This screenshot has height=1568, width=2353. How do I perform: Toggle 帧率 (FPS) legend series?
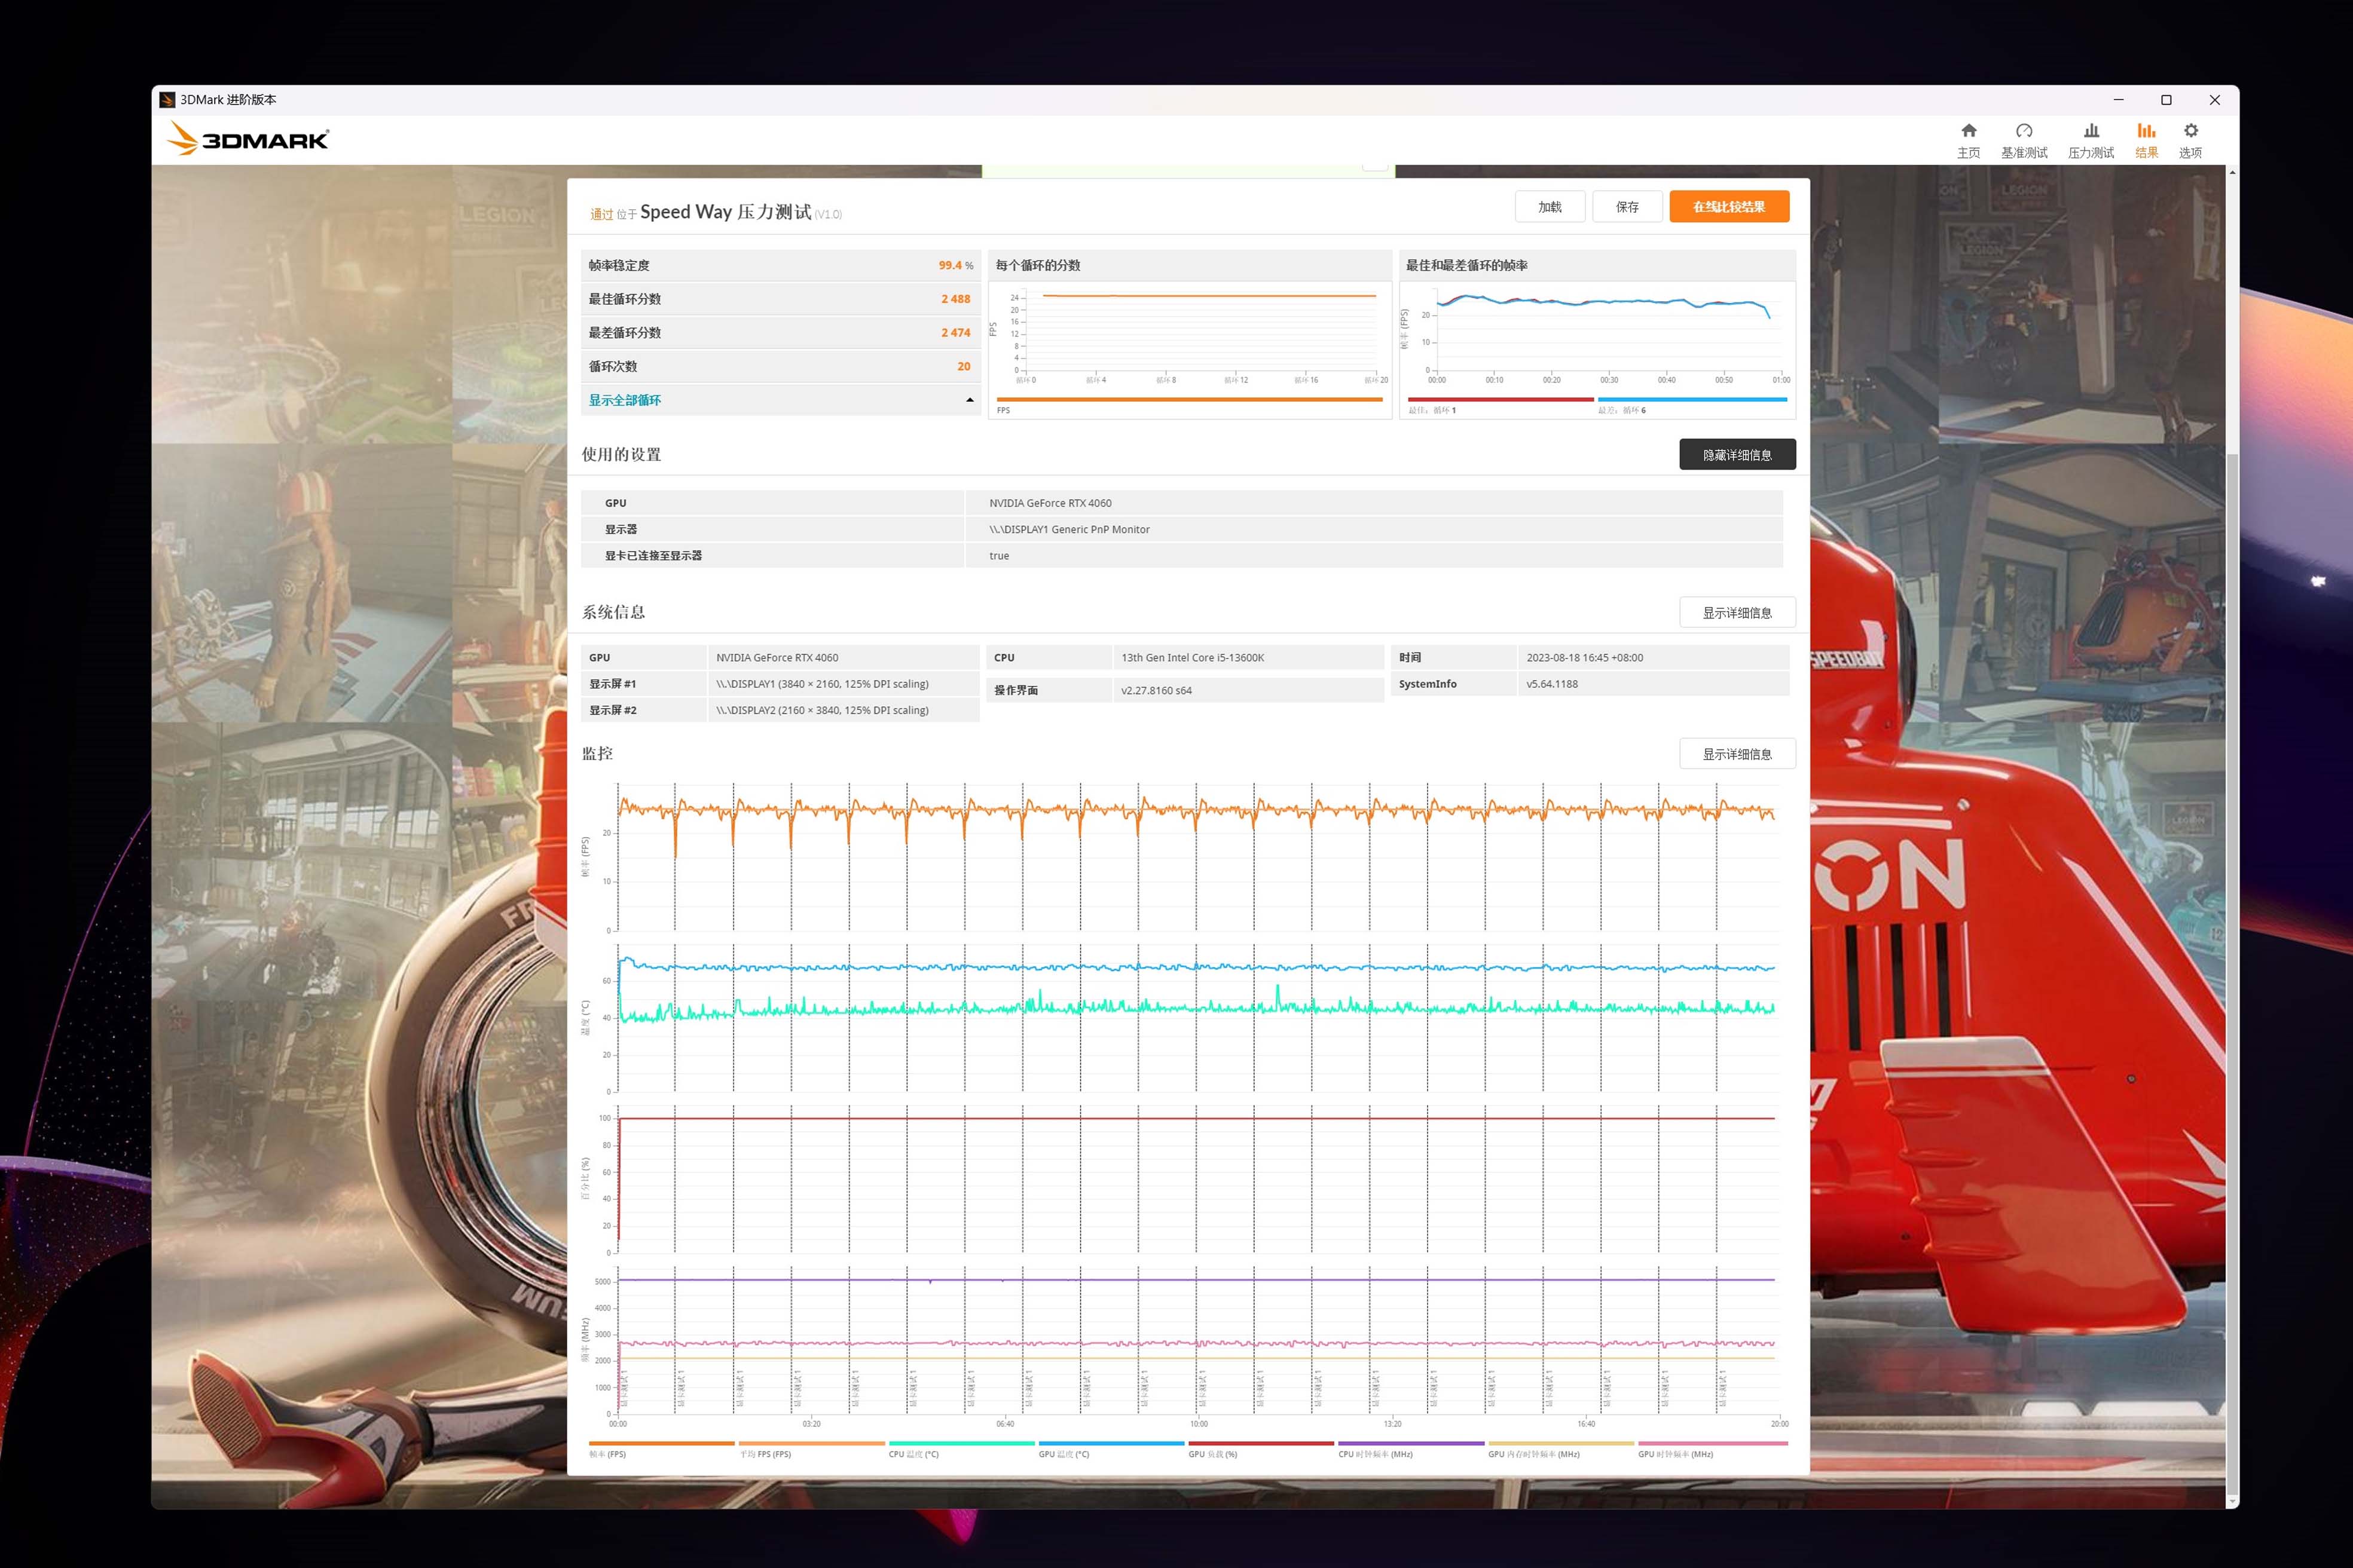pyautogui.click(x=607, y=1454)
